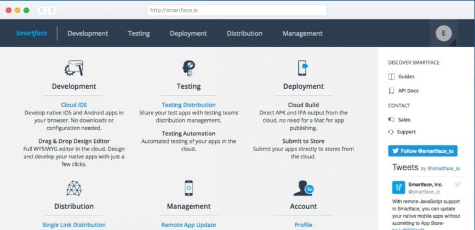Click the Smartface, Inc. tweet avatar
475x230 pixels.
click(x=398, y=188)
